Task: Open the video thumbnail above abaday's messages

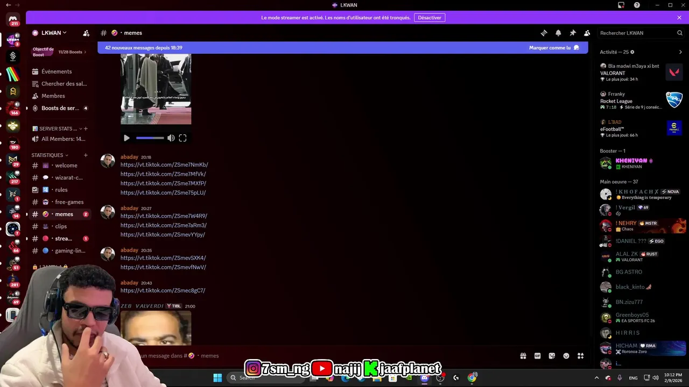Action: [x=156, y=89]
